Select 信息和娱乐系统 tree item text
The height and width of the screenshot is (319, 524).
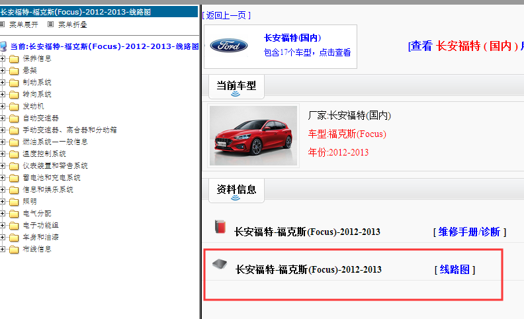(48, 189)
